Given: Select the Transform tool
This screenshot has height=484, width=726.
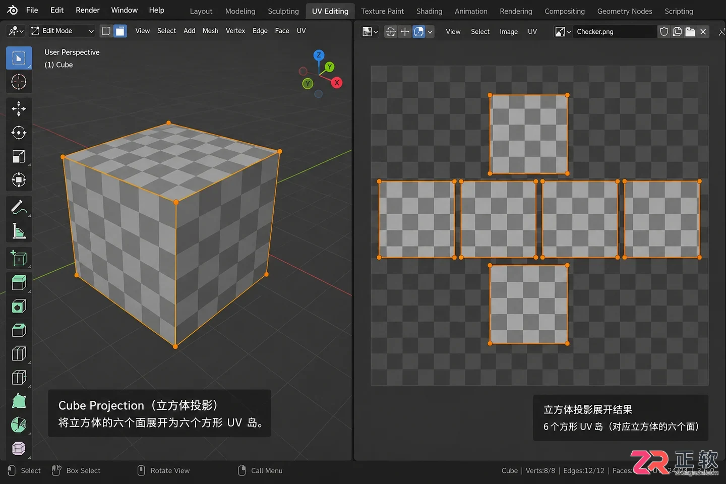Looking at the screenshot, I should pyautogui.click(x=19, y=180).
